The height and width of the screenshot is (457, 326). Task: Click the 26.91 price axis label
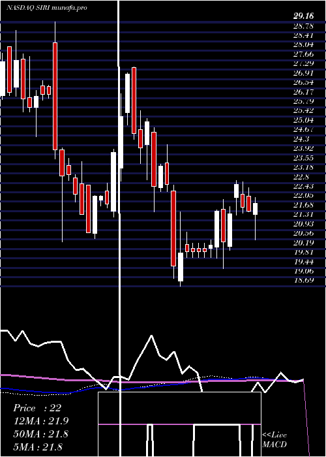(x=303, y=73)
